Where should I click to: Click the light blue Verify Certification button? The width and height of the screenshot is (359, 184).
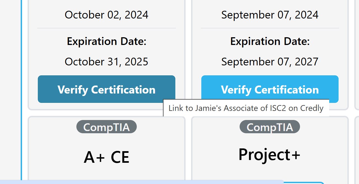[x=270, y=89]
